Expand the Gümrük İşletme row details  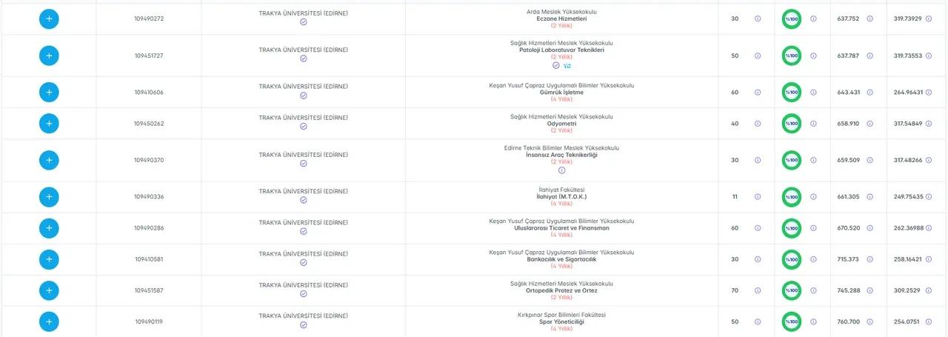[49, 93]
